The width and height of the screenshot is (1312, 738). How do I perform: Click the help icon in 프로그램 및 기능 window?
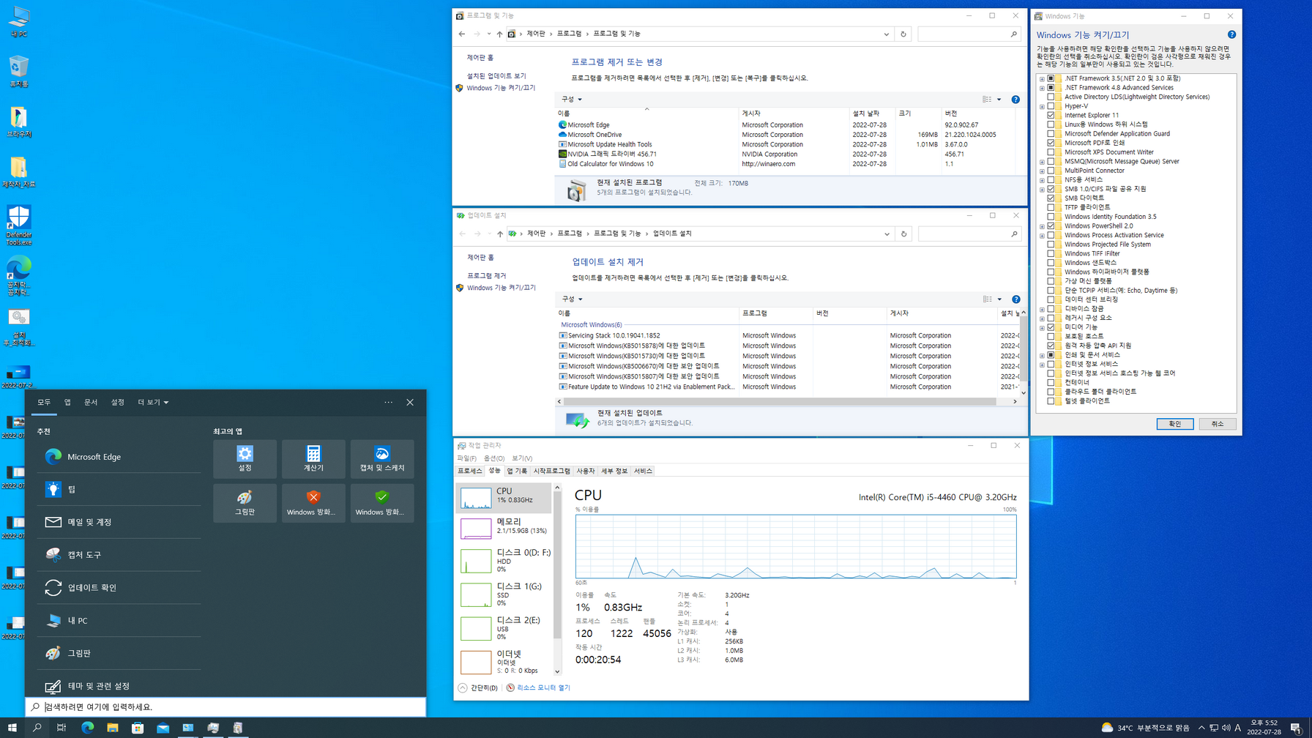(1015, 100)
